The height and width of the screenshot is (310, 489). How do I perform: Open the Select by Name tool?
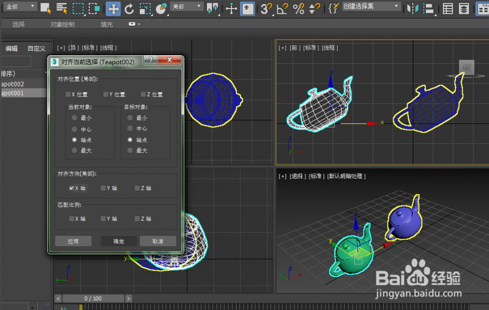point(62,8)
